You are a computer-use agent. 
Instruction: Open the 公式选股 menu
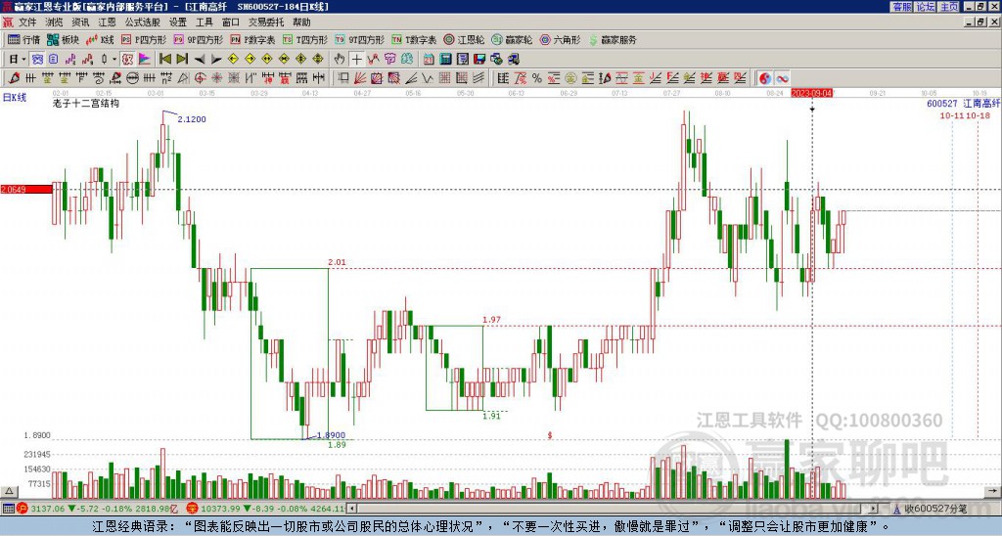(142, 22)
